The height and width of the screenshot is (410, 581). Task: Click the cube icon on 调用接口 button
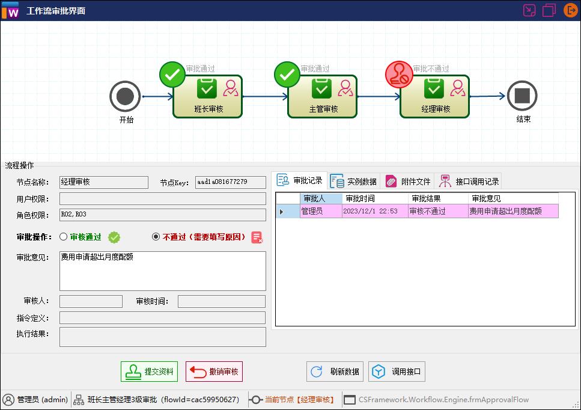click(x=378, y=371)
